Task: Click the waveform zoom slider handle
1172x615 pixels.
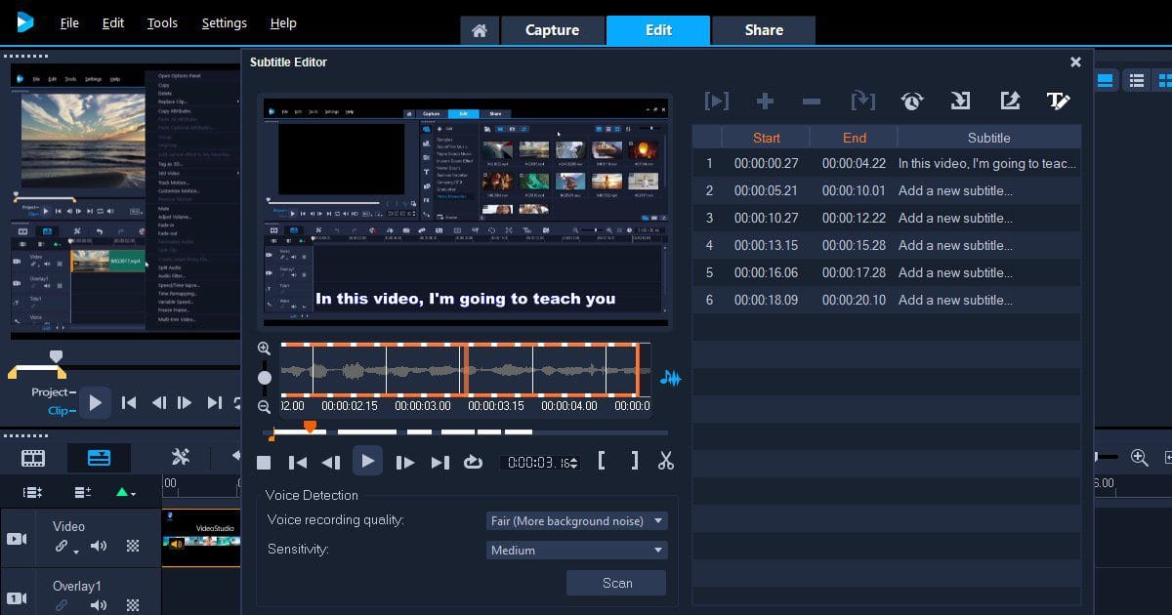Action: click(x=265, y=378)
